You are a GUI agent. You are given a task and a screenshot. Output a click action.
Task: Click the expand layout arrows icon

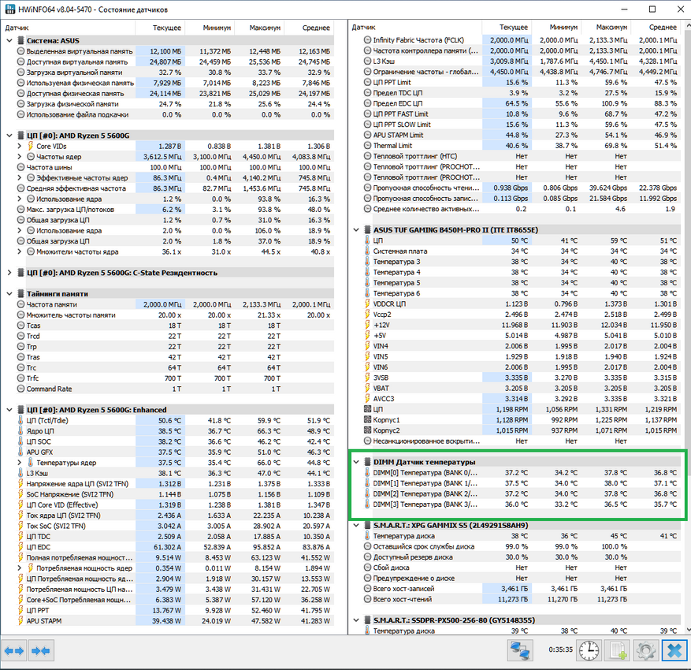point(13,650)
